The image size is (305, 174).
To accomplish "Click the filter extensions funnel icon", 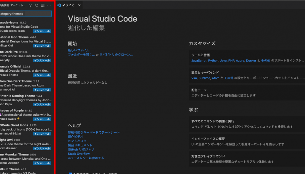I will [30, 5].
